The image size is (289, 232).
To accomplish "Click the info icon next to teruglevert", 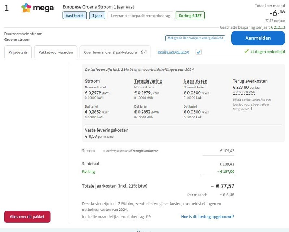I will point(251,109).
